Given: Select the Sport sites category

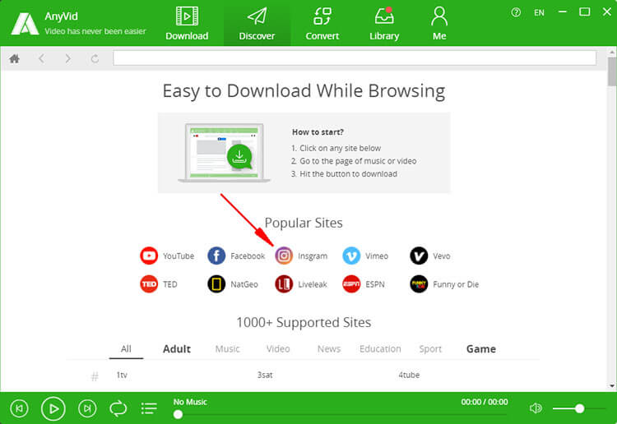Looking at the screenshot, I should (x=430, y=349).
